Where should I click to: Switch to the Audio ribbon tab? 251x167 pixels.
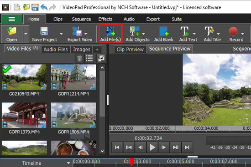click(x=129, y=19)
